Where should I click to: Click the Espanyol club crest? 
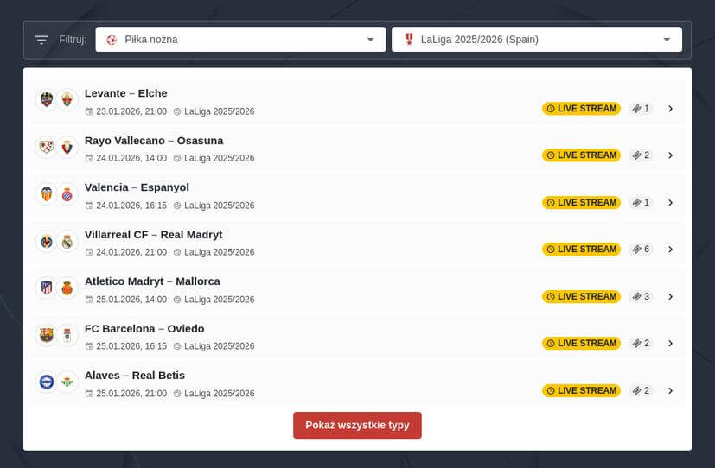coord(67,193)
